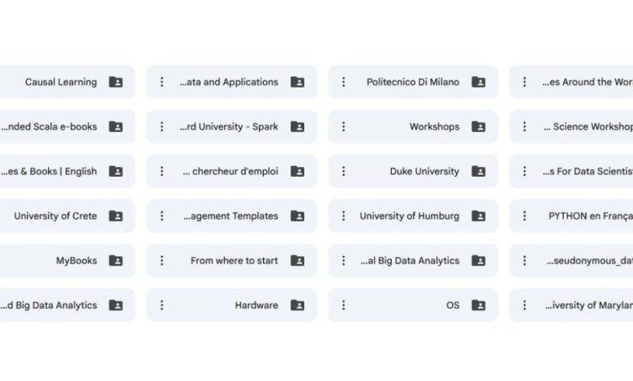Open the From where to start folder

tap(234, 261)
